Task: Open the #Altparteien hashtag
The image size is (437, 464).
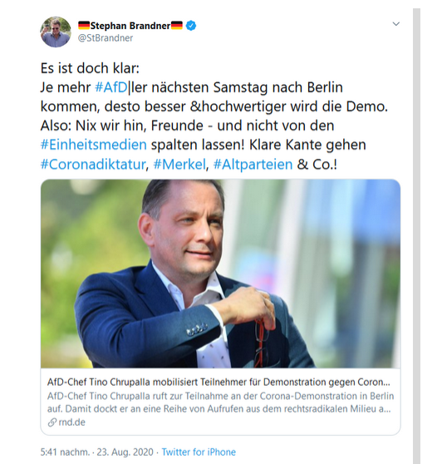Action: click(x=253, y=165)
